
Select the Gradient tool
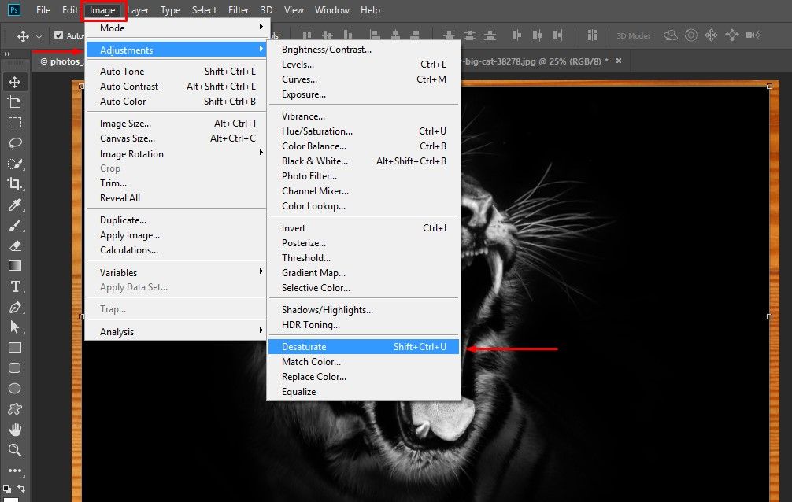[15, 266]
